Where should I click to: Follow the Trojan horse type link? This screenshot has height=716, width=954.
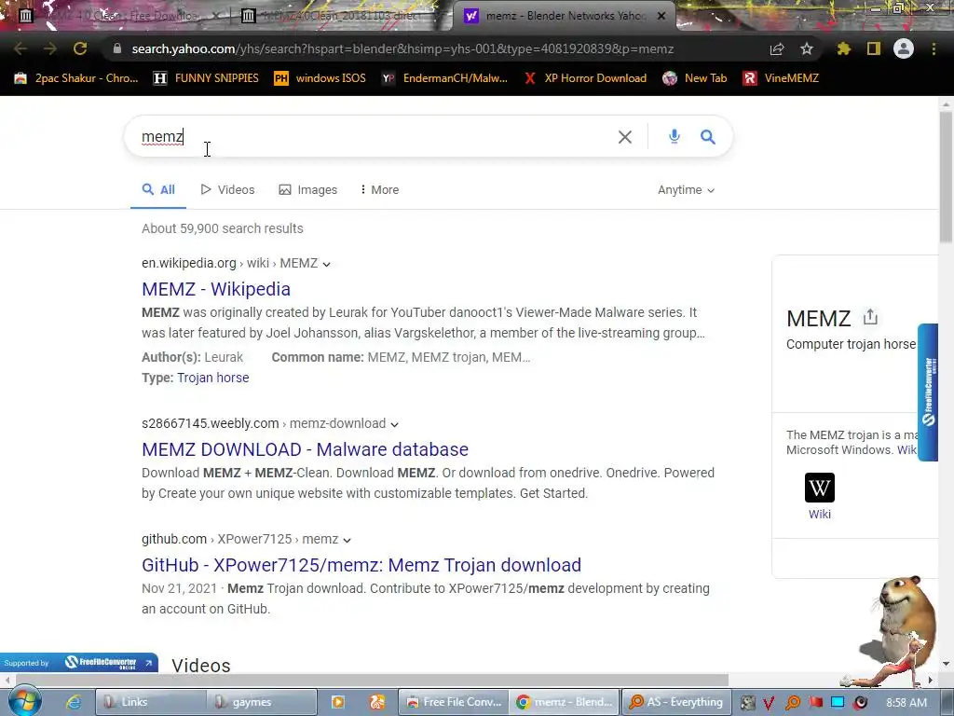pyautogui.click(x=213, y=378)
